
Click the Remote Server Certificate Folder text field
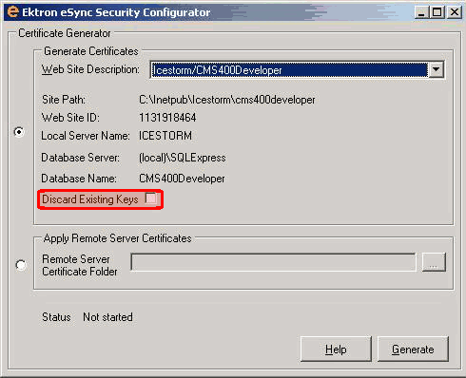[273, 262]
